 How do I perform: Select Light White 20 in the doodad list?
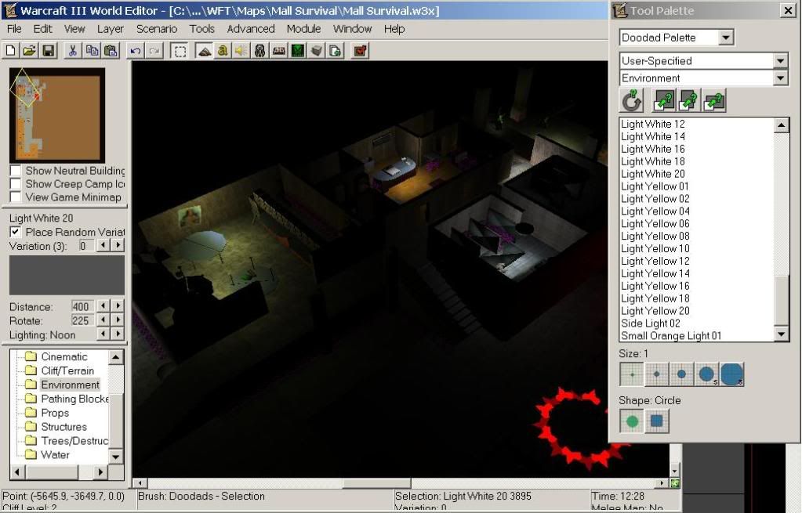[x=652, y=174]
